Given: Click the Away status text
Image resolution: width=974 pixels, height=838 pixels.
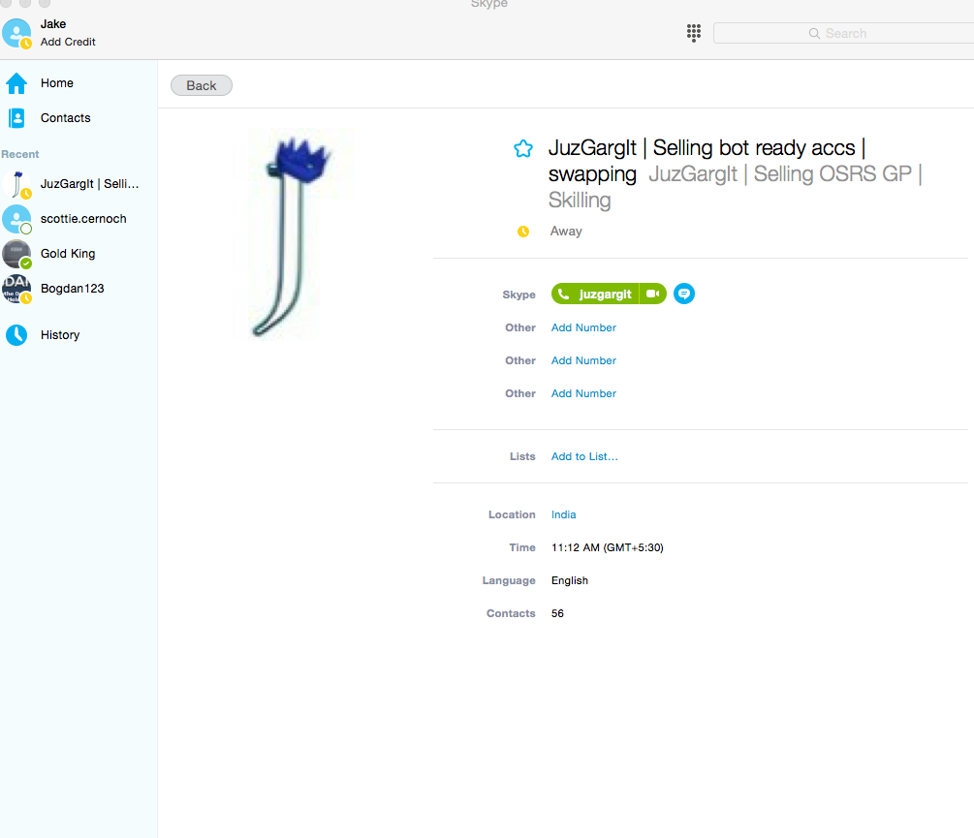Looking at the screenshot, I should point(566,232).
